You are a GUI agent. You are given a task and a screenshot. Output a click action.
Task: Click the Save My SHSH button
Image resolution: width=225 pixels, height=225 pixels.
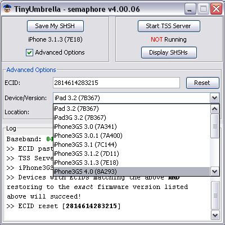click(55, 26)
